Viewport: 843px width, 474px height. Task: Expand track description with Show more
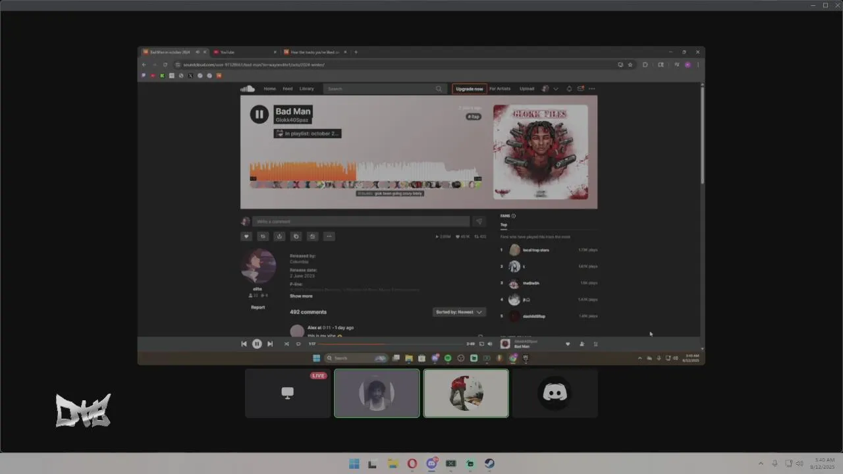click(x=301, y=296)
